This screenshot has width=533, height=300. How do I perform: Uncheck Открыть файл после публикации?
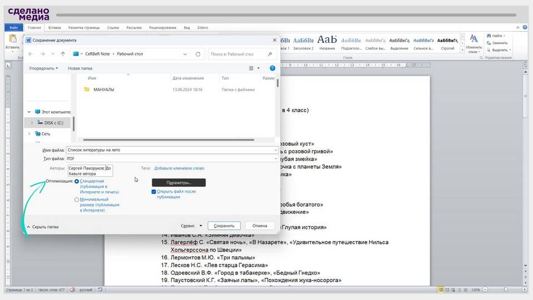point(154,192)
